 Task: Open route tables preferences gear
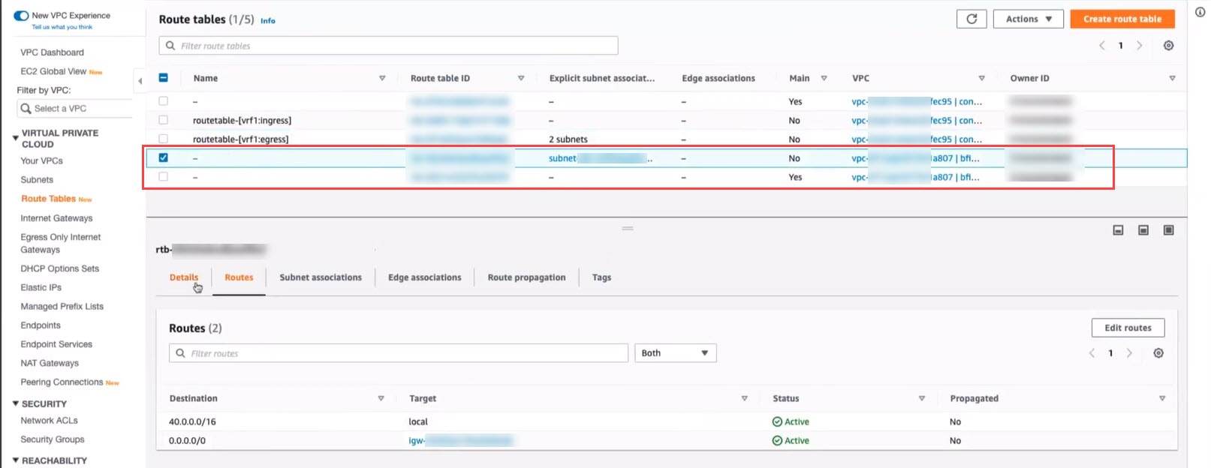coord(1168,46)
